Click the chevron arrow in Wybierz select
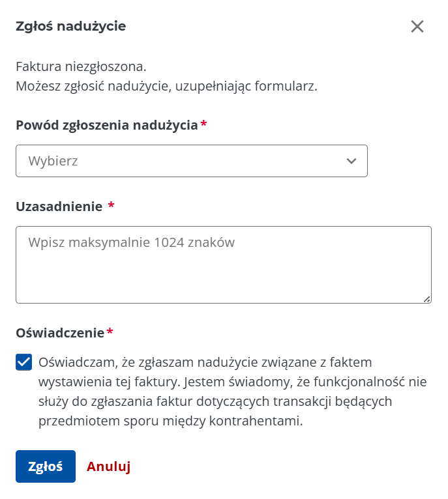The image size is (448, 499). (x=351, y=161)
